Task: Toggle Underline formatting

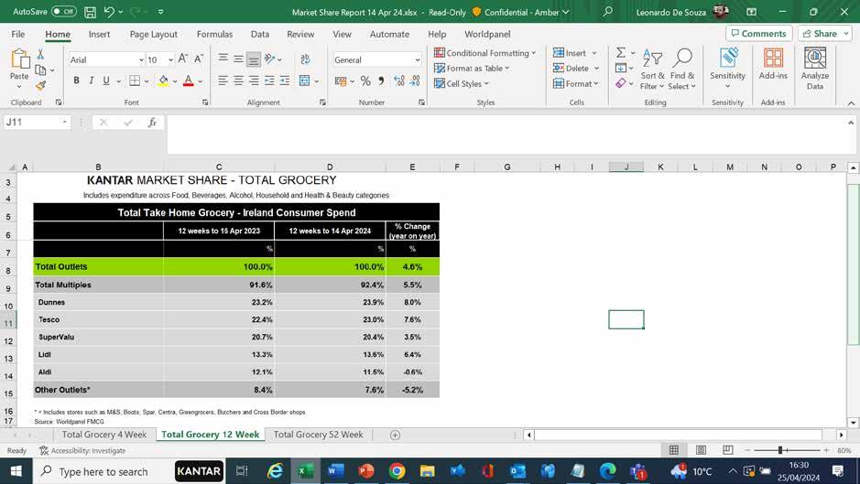Action: (106, 81)
